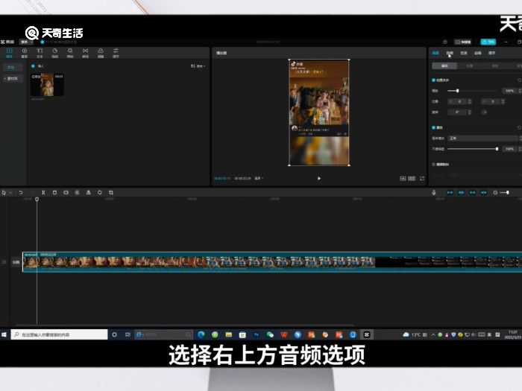Toggle the Position & Size checkbox
Viewport: 522px width, 391px height.
point(433,80)
